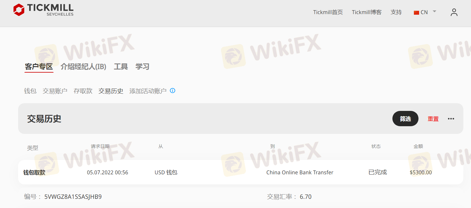Click the 筛选 filter button
Viewport: 471px width, 208px height.
click(405, 119)
